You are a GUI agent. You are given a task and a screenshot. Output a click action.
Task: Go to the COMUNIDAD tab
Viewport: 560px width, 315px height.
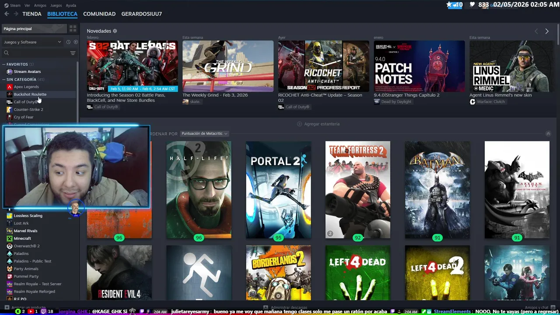click(x=99, y=14)
